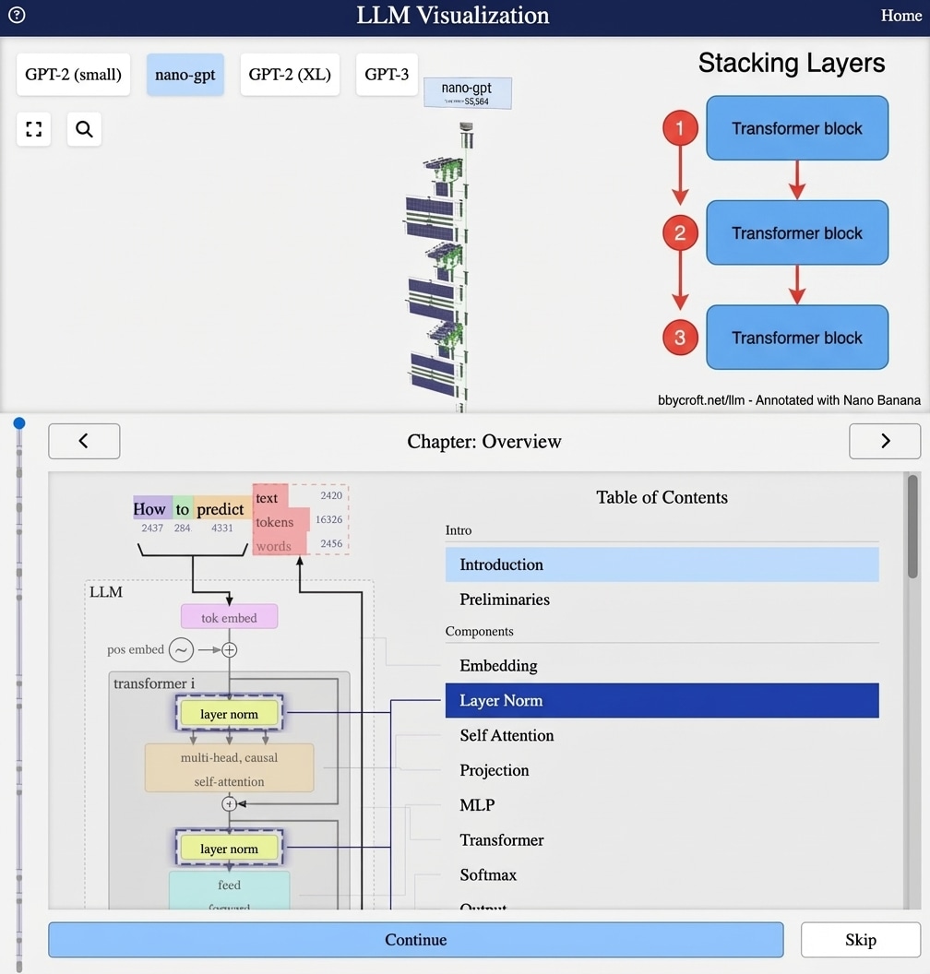Go to previous chapter with left chevron

point(84,441)
